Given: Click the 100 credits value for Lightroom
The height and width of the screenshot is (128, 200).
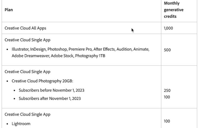Looking at the screenshot, I should [x=167, y=121].
